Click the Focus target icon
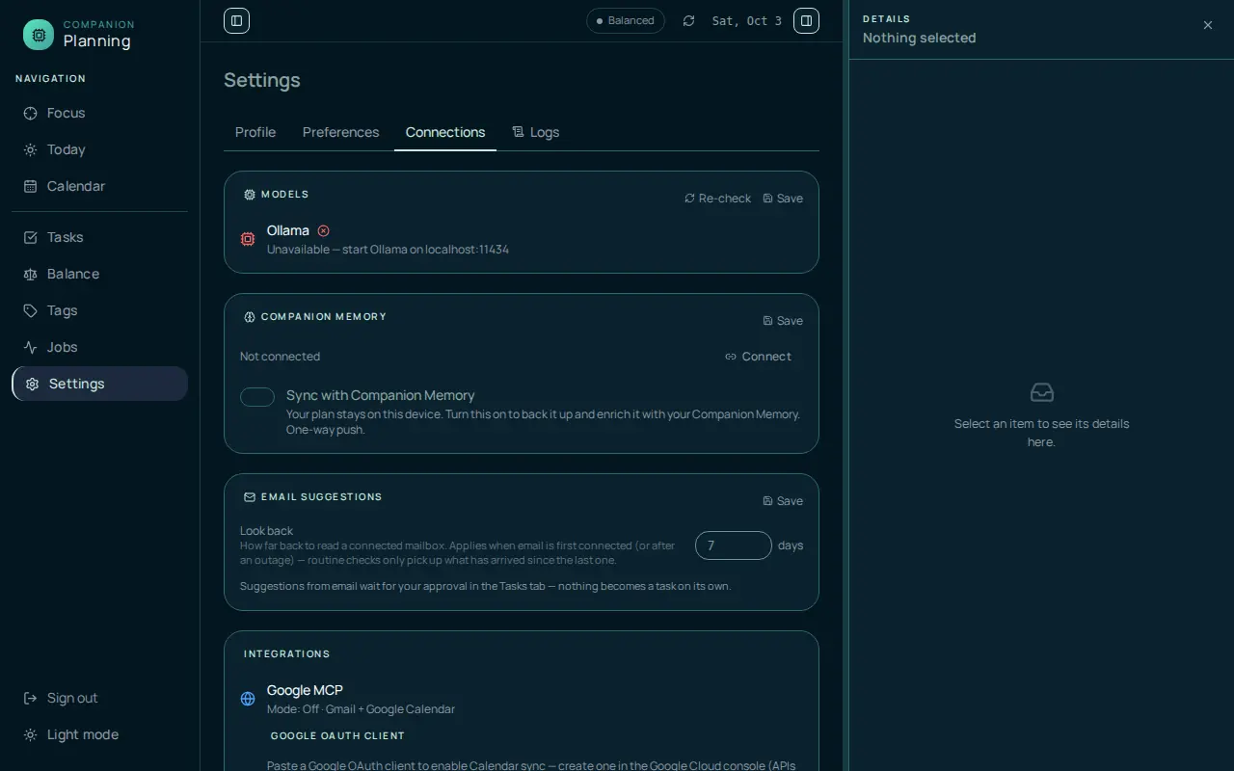Image resolution: width=1234 pixels, height=771 pixels. [x=30, y=113]
